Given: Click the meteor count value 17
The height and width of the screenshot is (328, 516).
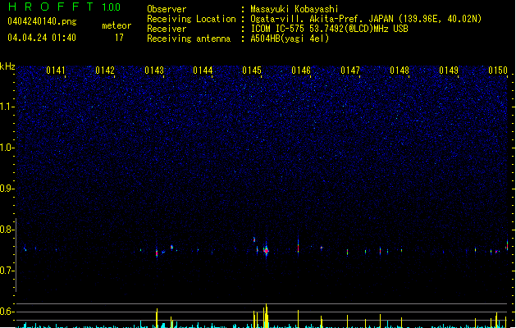Looking at the screenshot, I should 119,38.
